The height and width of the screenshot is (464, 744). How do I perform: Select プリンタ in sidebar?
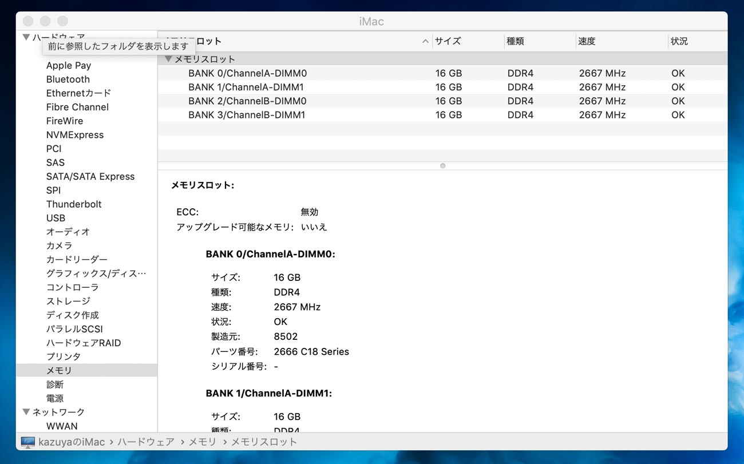tap(64, 356)
